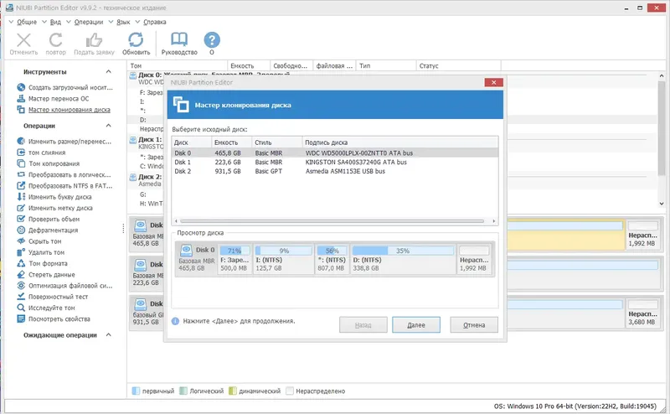The height and width of the screenshot is (414, 670).
Task: Click the D: (NTFS) 35% partition block
Action: [x=403, y=259]
